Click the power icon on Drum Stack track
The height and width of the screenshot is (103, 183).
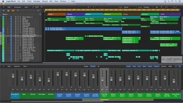[11, 17]
